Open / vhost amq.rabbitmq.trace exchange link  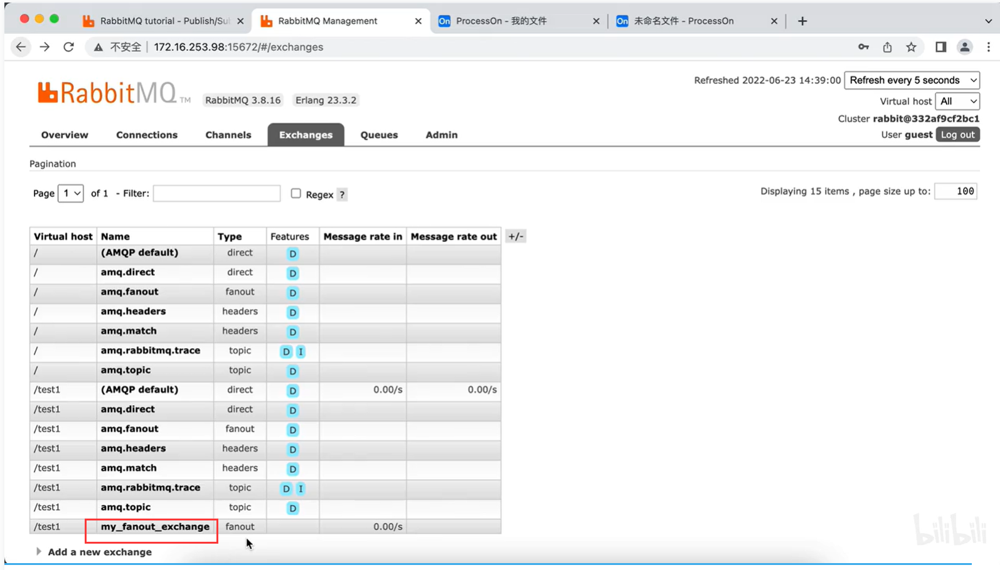[151, 351]
